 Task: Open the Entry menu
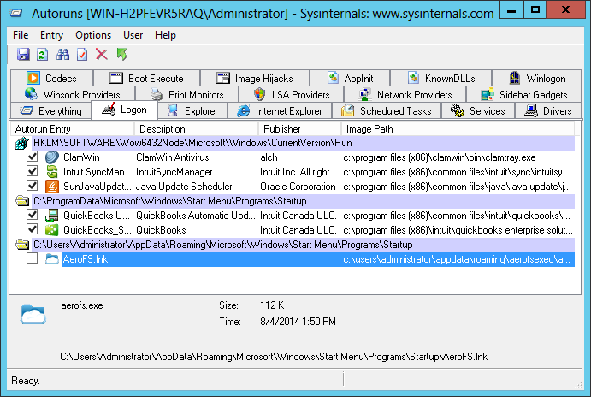(x=51, y=35)
